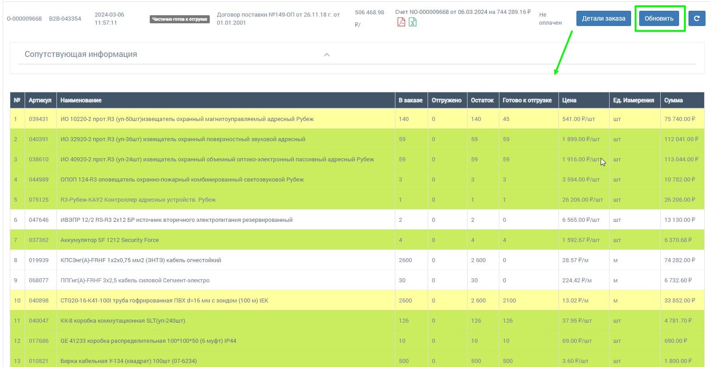Click the sum 6 732.60 ₽
Viewport: 710px width, 367px height.
coord(678,281)
